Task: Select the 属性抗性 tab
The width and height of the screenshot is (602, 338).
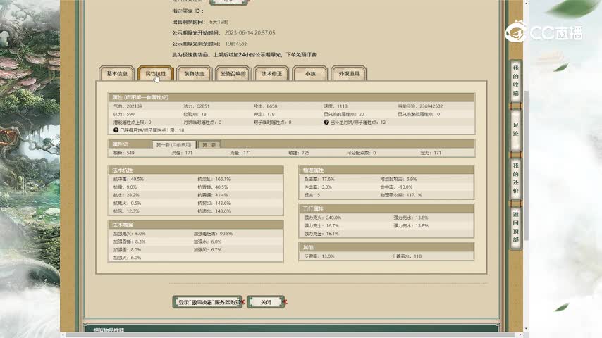Action: 156,73
